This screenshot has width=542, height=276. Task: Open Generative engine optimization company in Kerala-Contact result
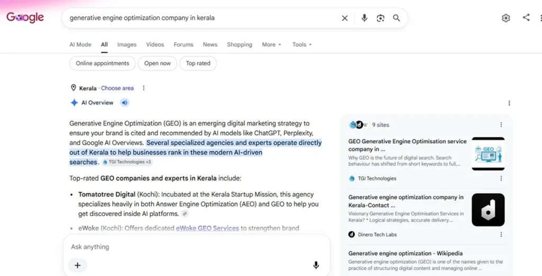[406, 201]
